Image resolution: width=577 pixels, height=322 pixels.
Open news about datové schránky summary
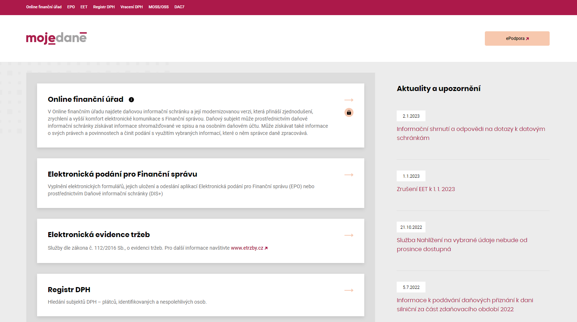[x=471, y=133]
